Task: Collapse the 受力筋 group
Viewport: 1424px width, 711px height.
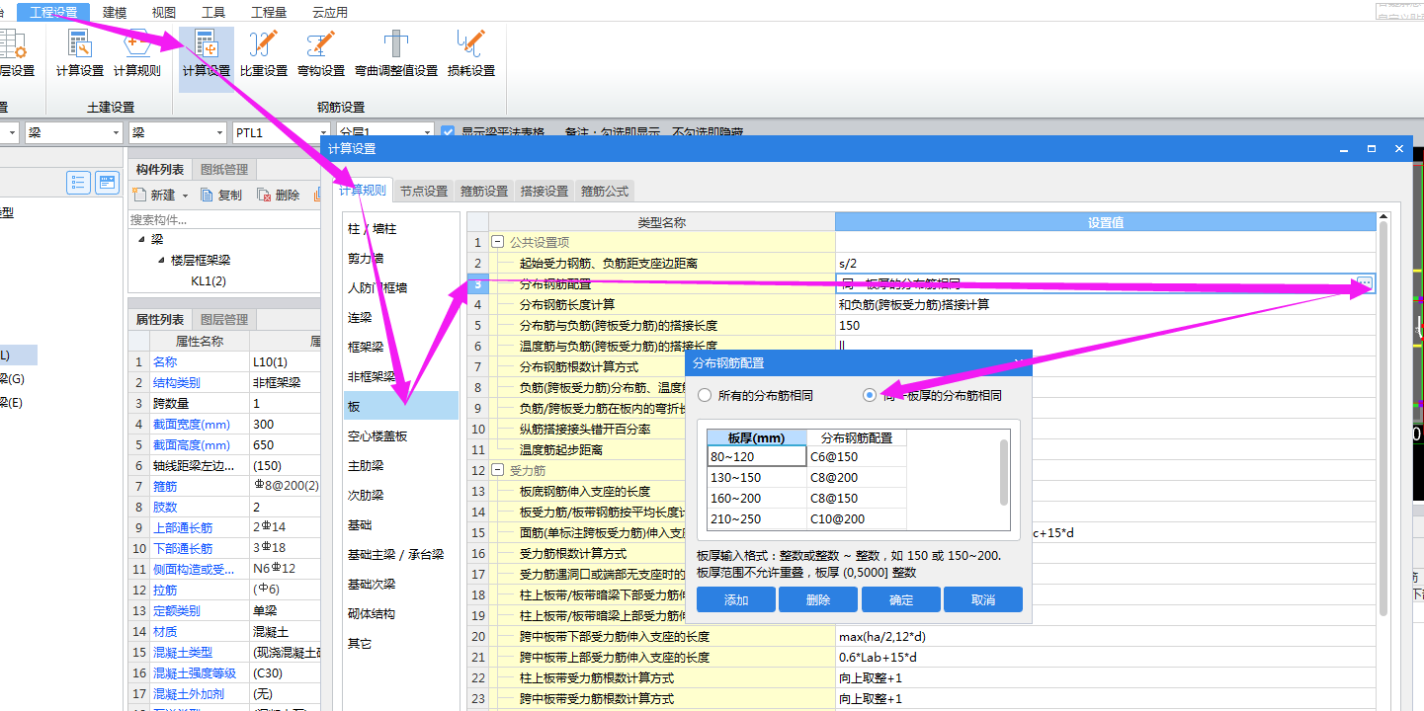Action: tap(498, 470)
